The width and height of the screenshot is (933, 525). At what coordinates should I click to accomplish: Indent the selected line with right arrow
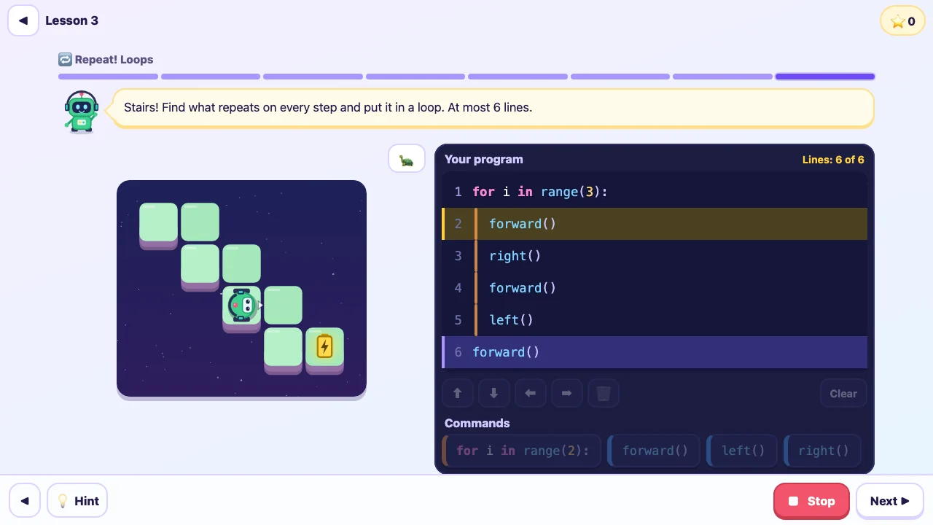[567, 394]
